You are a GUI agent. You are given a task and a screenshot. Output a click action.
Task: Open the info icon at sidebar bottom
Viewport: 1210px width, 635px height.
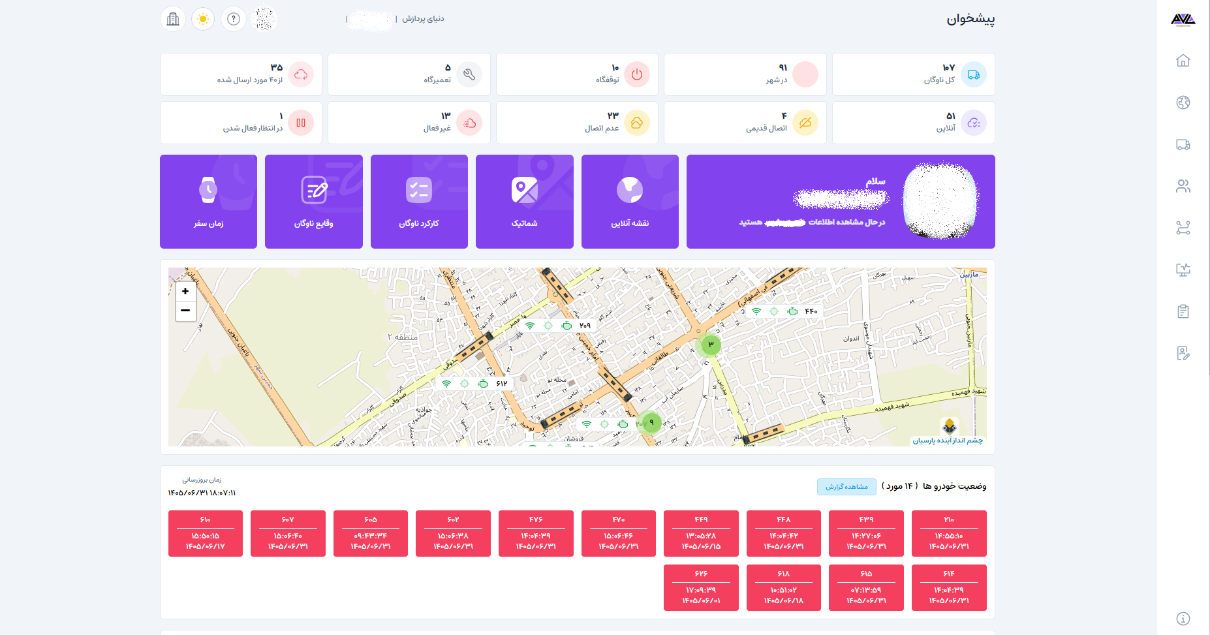pos(1183,619)
